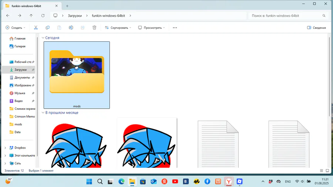Open the Сортировать sort dropdown

[118, 28]
